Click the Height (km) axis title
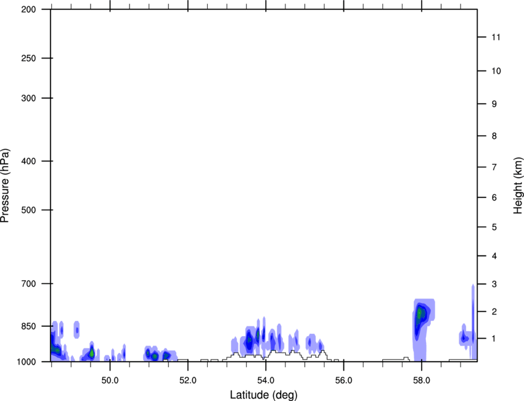Image resolution: width=524 pixels, height=401 pixels. 518,186
